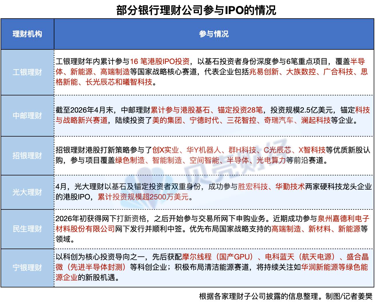The height and width of the screenshot is (304, 376).
Task: Click the title 部分银行理财公司参与IPO的情况
Action: (x=196, y=10)
